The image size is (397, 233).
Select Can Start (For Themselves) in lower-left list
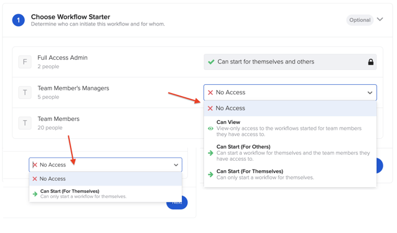click(x=105, y=194)
